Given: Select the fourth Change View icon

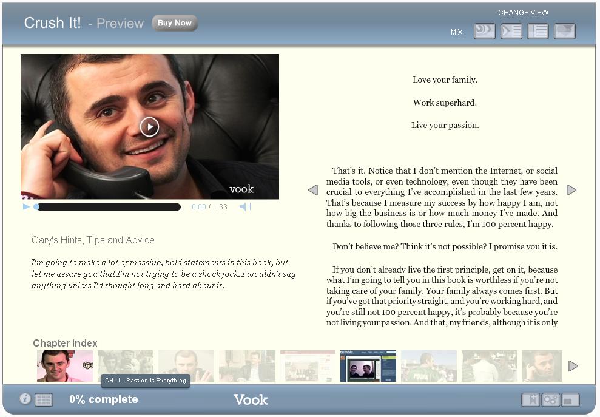Looking at the screenshot, I should (x=565, y=32).
